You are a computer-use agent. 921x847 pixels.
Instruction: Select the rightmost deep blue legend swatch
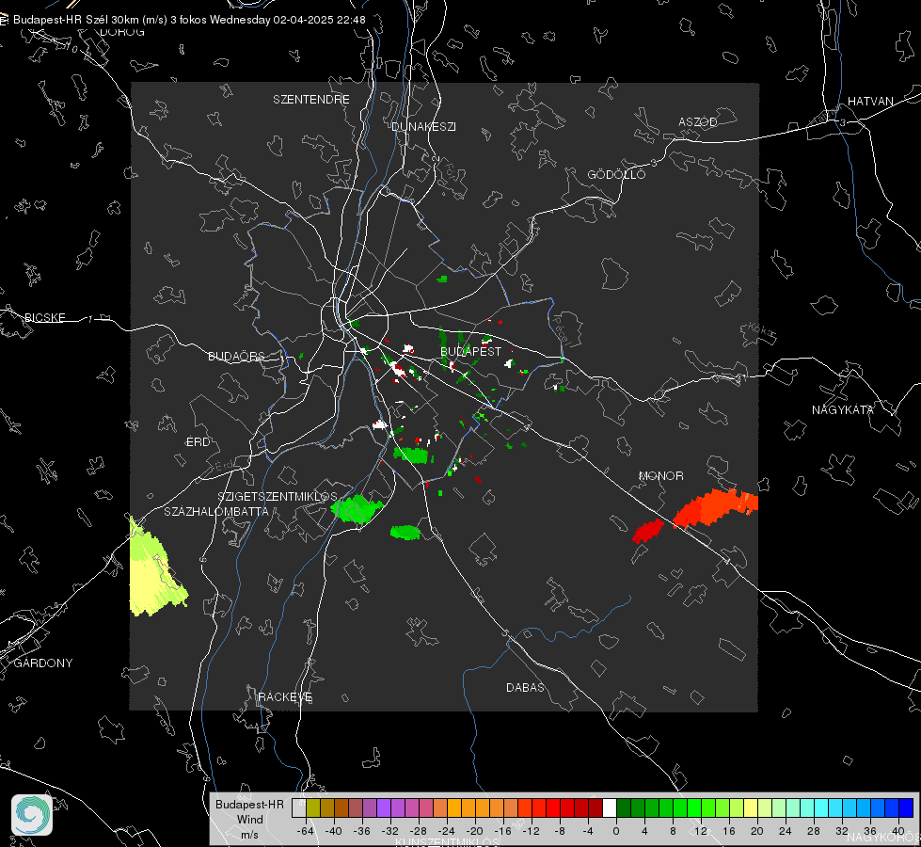pos(906,807)
